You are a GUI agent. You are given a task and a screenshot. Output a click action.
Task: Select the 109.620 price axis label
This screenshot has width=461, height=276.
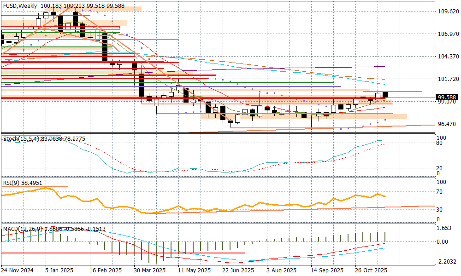448,11
